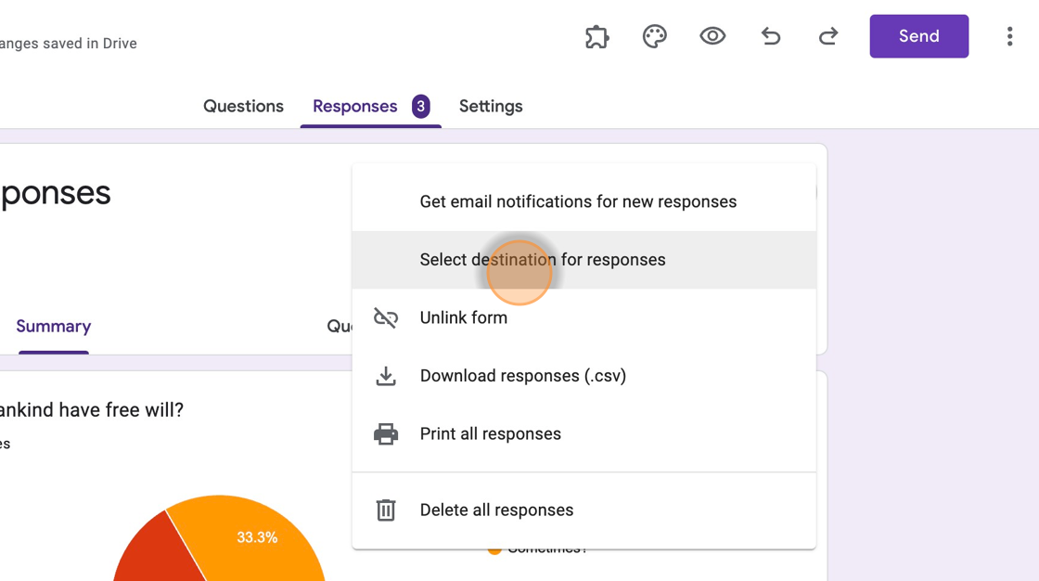
Task: Open the three-dot more options menu
Action: coord(1010,36)
